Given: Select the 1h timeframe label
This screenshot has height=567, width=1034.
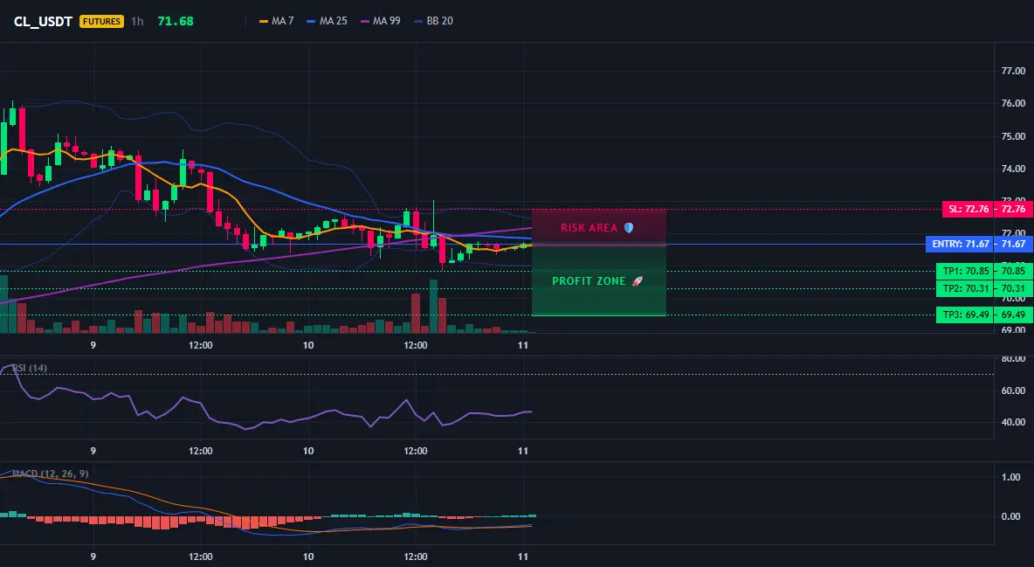Looking at the screenshot, I should tap(137, 21).
